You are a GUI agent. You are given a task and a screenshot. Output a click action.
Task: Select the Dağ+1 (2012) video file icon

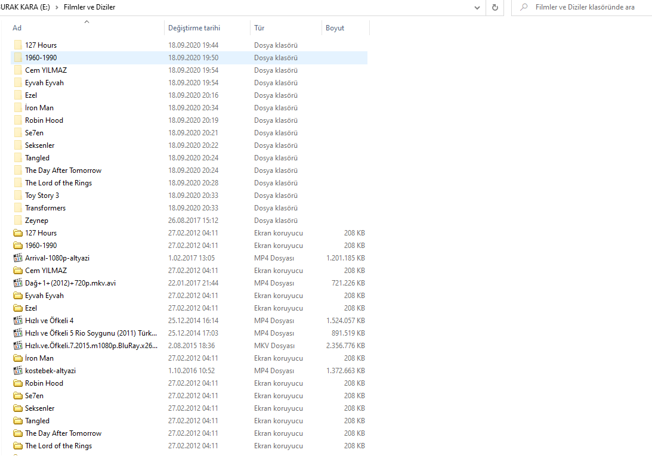click(x=17, y=283)
